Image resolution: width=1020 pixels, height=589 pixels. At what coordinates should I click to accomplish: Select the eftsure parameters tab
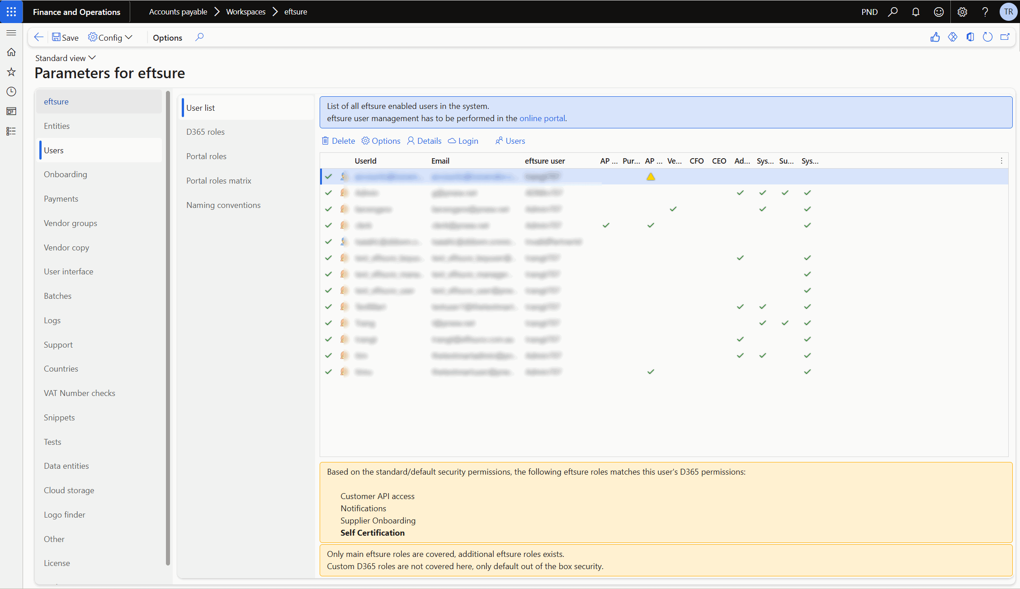pos(99,102)
